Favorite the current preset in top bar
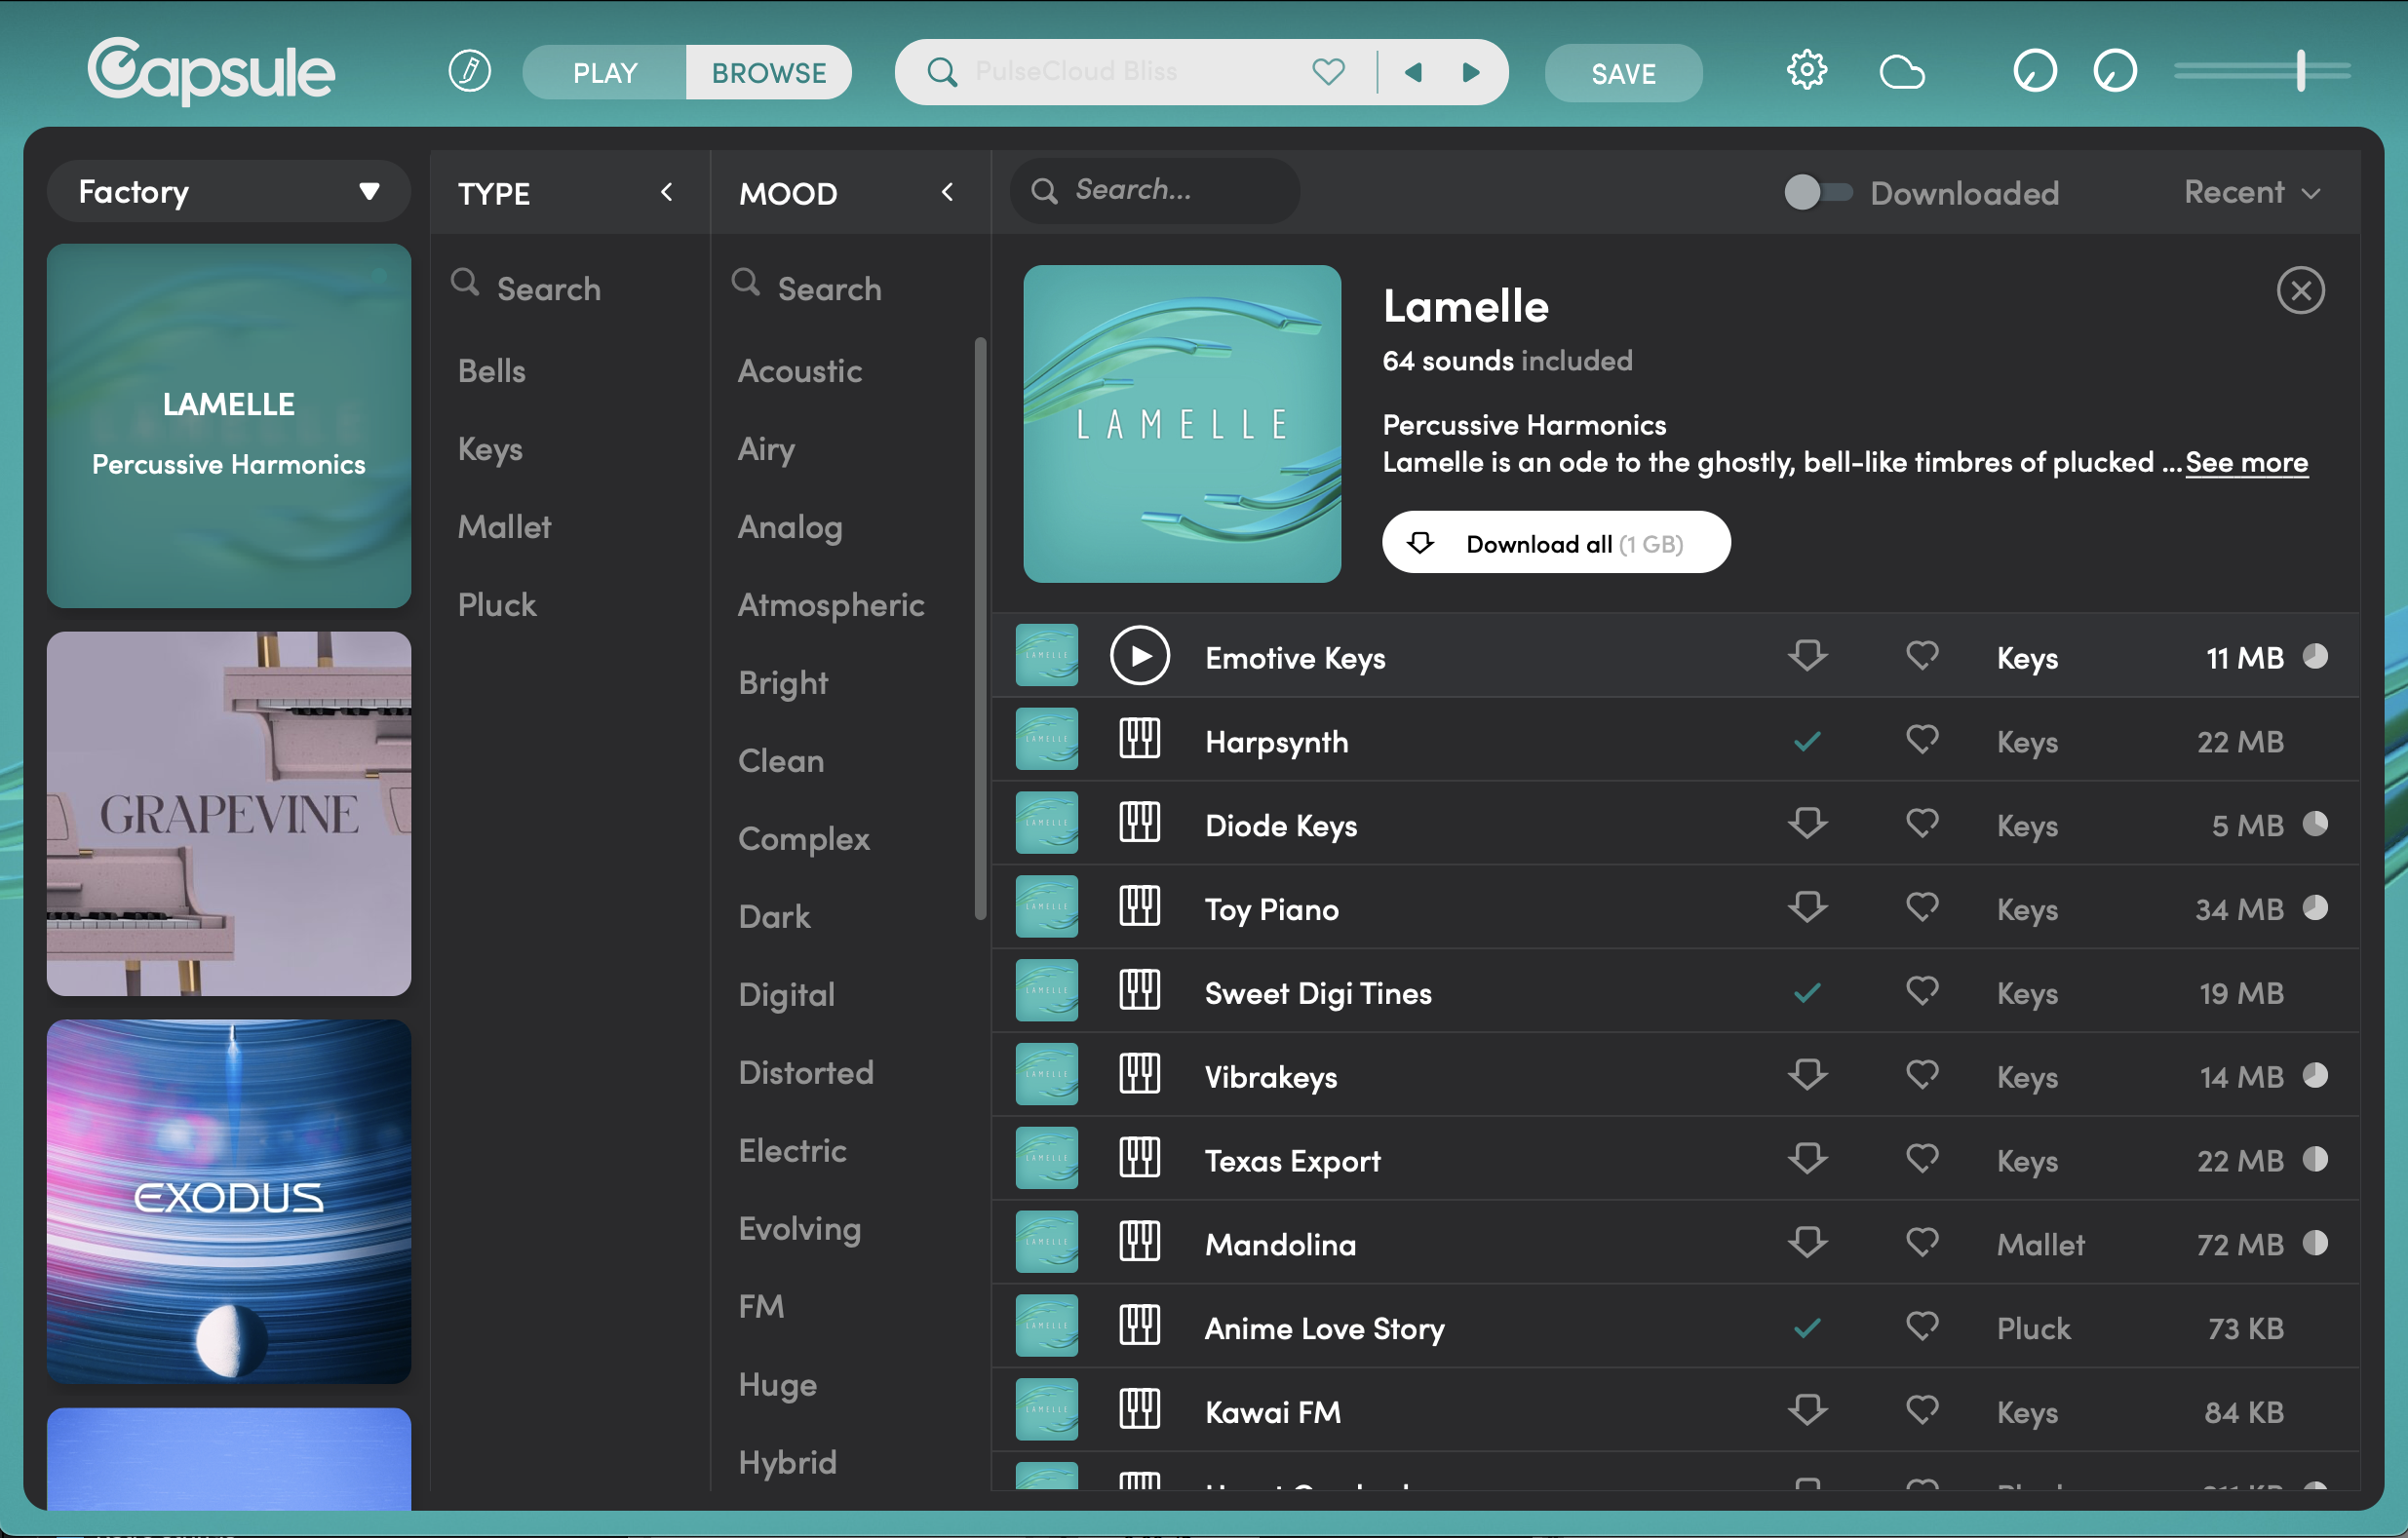 pos(1328,72)
